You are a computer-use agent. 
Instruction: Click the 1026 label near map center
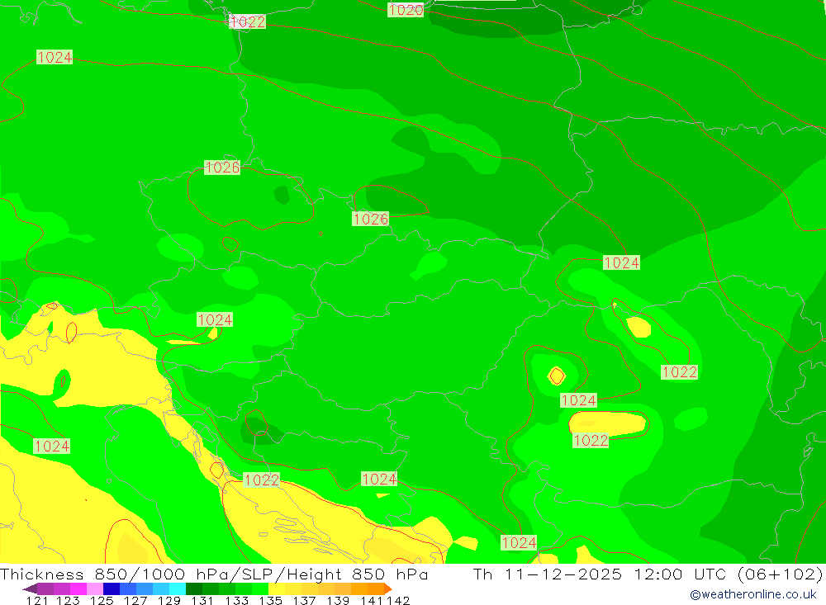[370, 219]
